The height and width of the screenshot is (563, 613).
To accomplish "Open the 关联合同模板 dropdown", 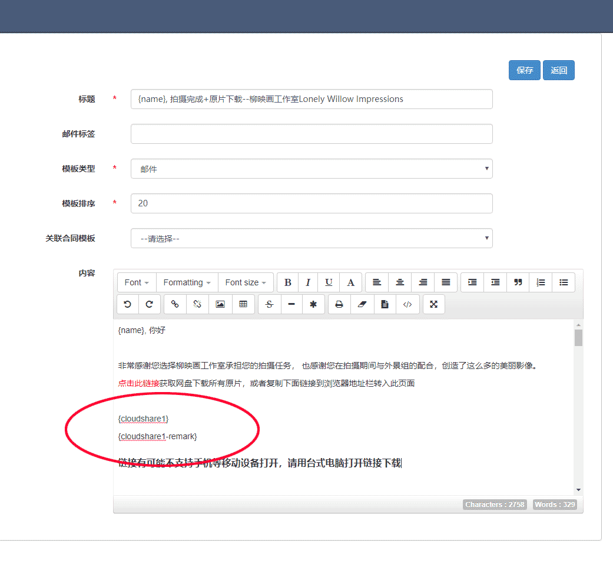I will (x=312, y=238).
